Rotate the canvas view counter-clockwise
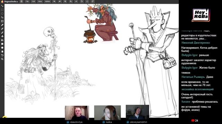222x124 pixels. tap(82, 1)
